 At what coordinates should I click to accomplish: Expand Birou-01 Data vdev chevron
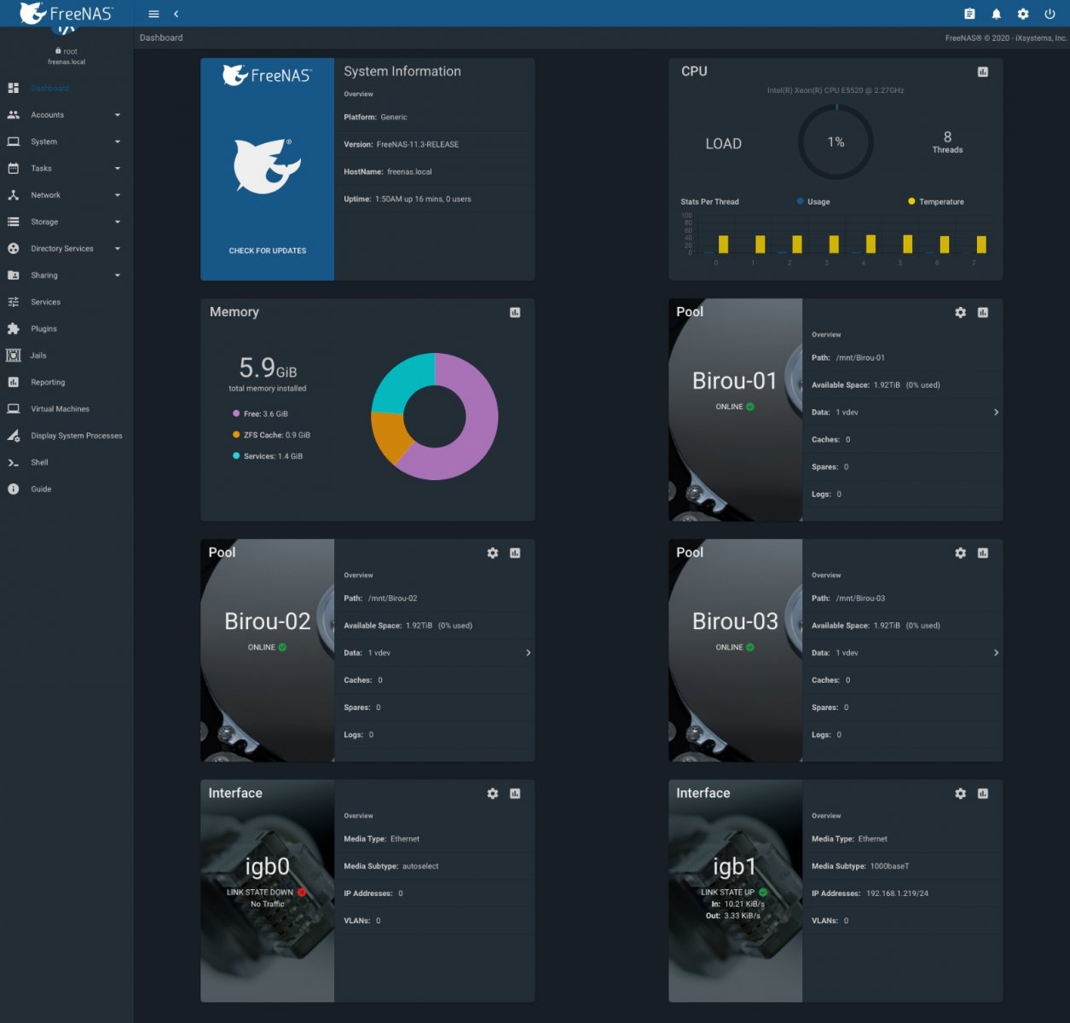(x=996, y=413)
